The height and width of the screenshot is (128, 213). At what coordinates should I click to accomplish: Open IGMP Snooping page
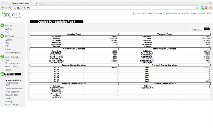(12, 92)
